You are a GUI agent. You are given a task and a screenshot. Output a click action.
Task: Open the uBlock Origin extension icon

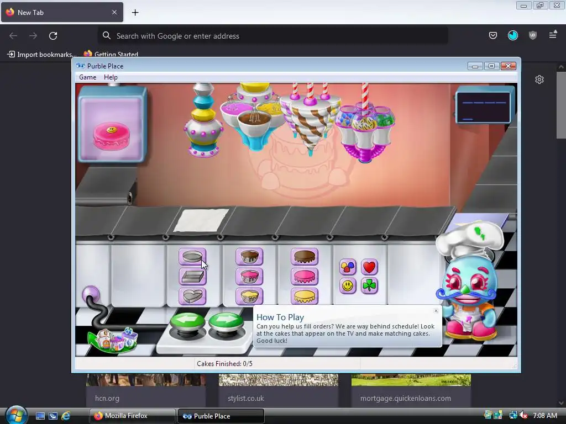click(x=533, y=35)
